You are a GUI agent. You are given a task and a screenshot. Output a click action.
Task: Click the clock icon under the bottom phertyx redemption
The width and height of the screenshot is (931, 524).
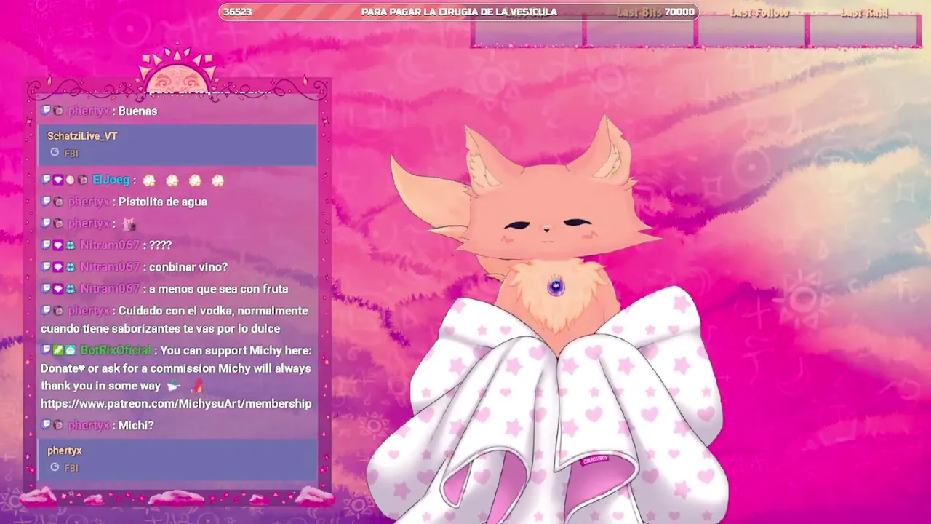pos(55,467)
